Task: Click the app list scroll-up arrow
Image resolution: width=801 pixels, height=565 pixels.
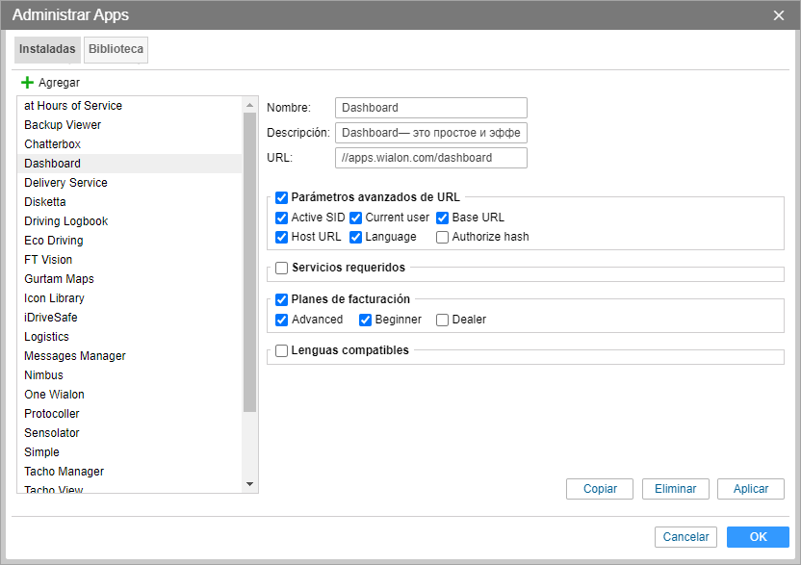Action: click(249, 105)
